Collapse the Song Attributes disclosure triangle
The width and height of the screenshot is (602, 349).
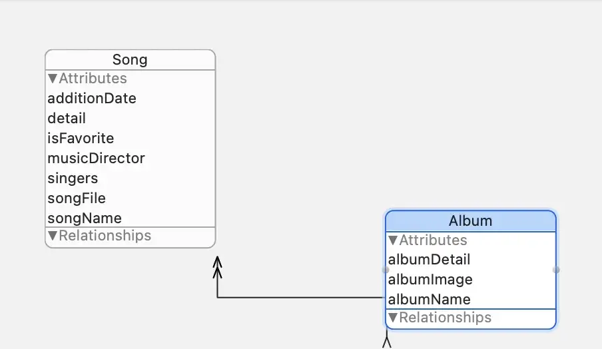(x=53, y=79)
